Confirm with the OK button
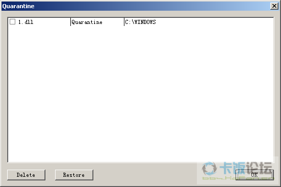 click(254, 175)
